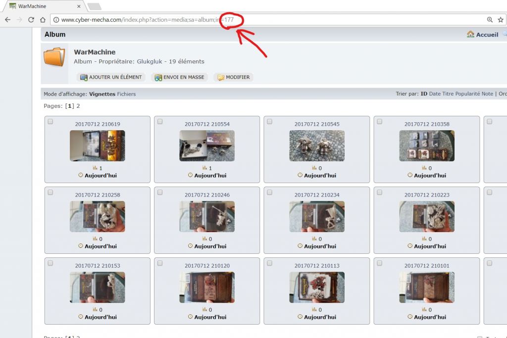The height and width of the screenshot is (338, 507).
Task: Close the WarMachine browser tab
Action: [x=79, y=6]
